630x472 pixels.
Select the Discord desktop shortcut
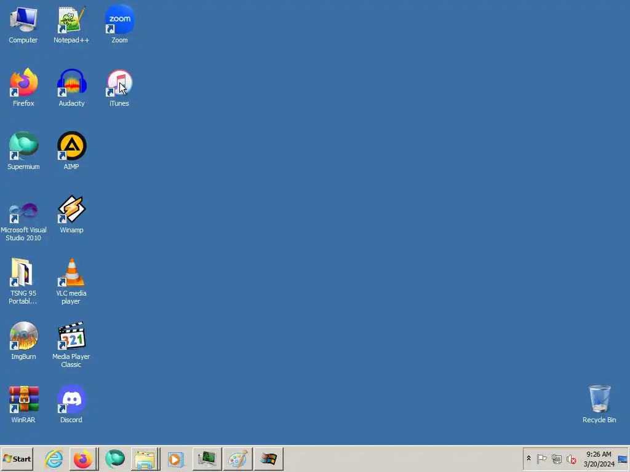tap(71, 404)
